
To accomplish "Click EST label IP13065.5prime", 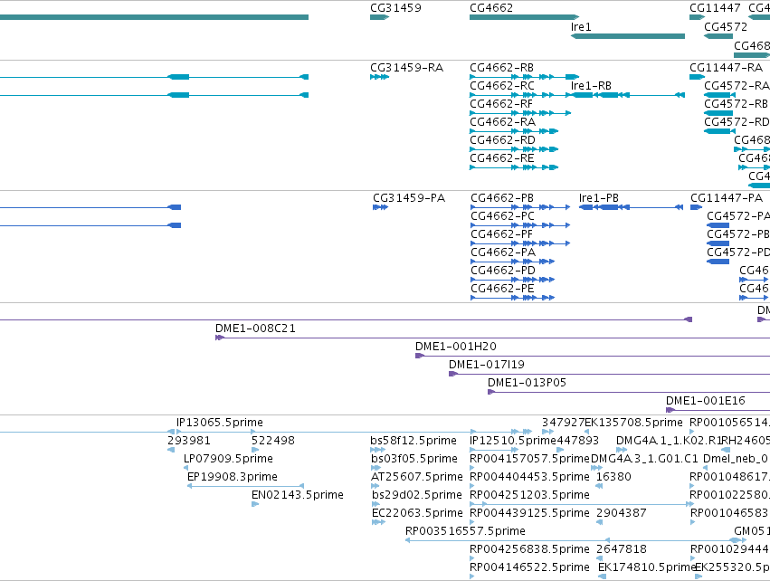I will click(220, 423).
